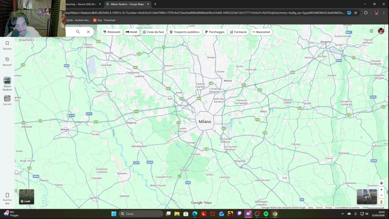Open Spotify from the taskbar
Screen dimensions: 389x219
tap(266, 214)
